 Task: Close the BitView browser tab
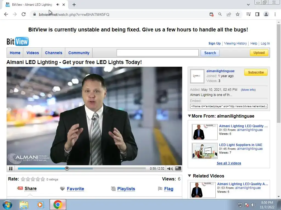64,5
